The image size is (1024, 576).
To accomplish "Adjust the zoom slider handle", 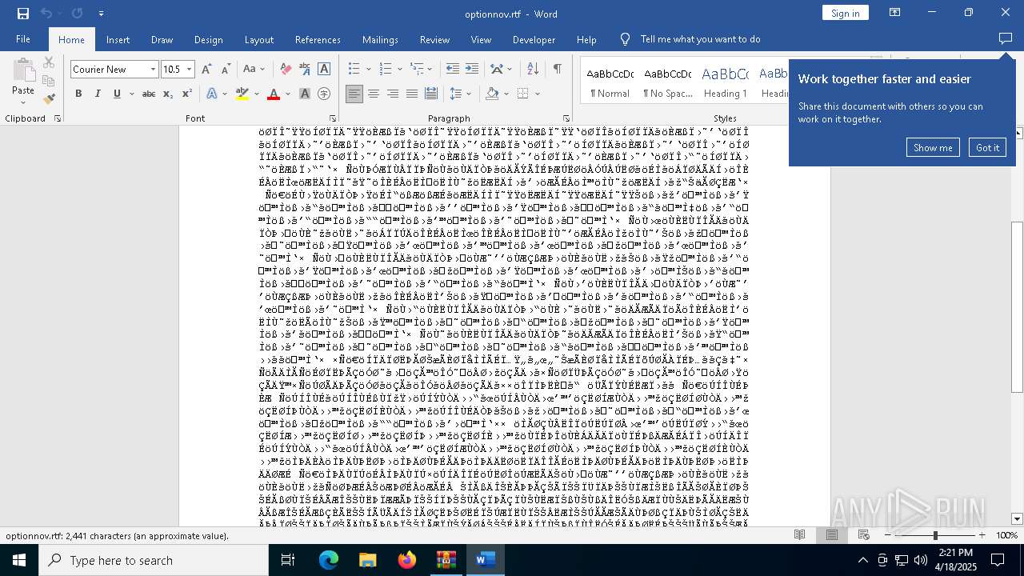I will click(x=935, y=535).
